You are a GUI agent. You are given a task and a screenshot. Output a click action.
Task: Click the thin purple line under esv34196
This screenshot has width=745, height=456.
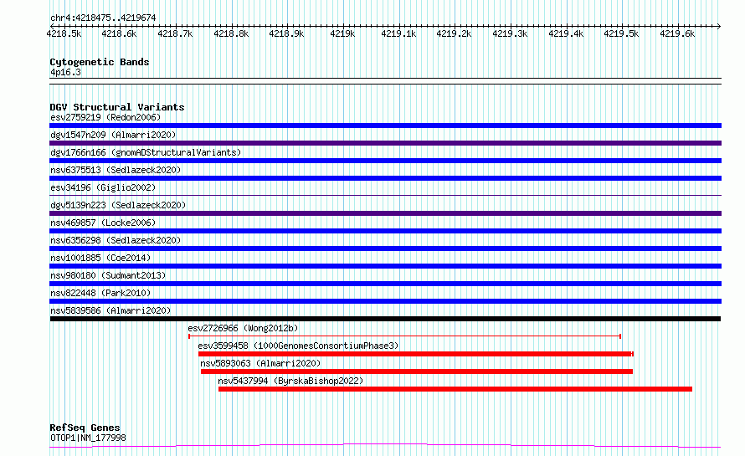point(385,195)
